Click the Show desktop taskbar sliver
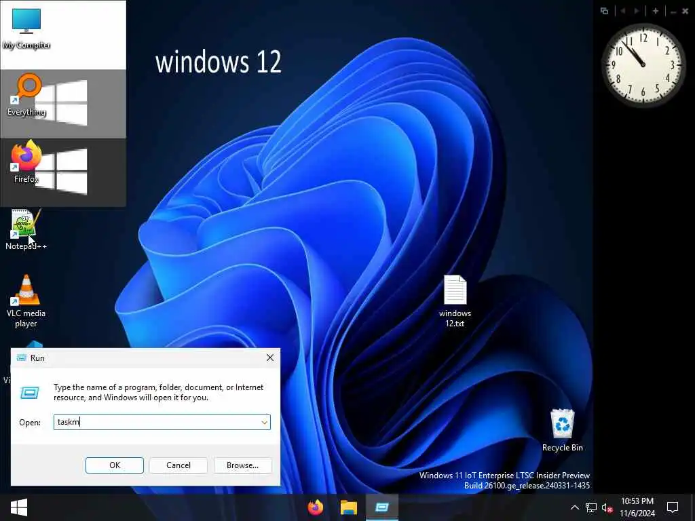Viewport: 695px width, 521px height. click(x=693, y=507)
